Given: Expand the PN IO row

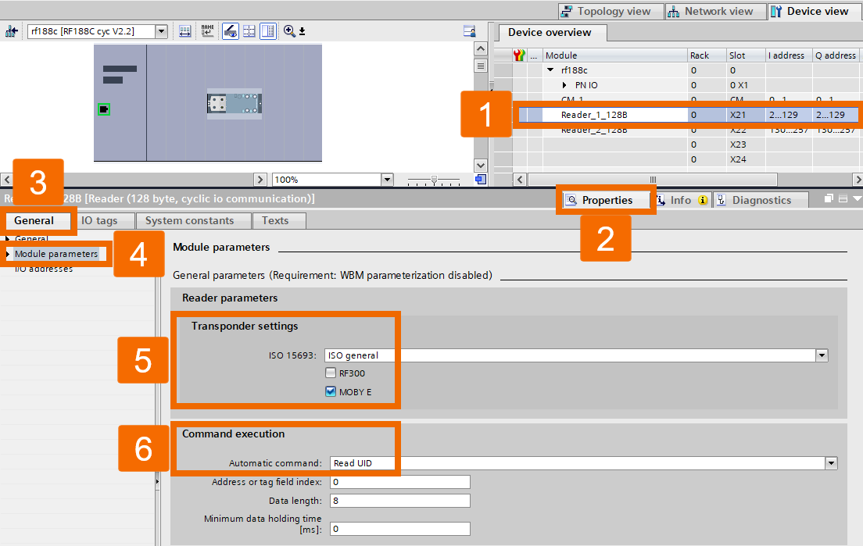Looking at the screenshot, I should (564, 85).
